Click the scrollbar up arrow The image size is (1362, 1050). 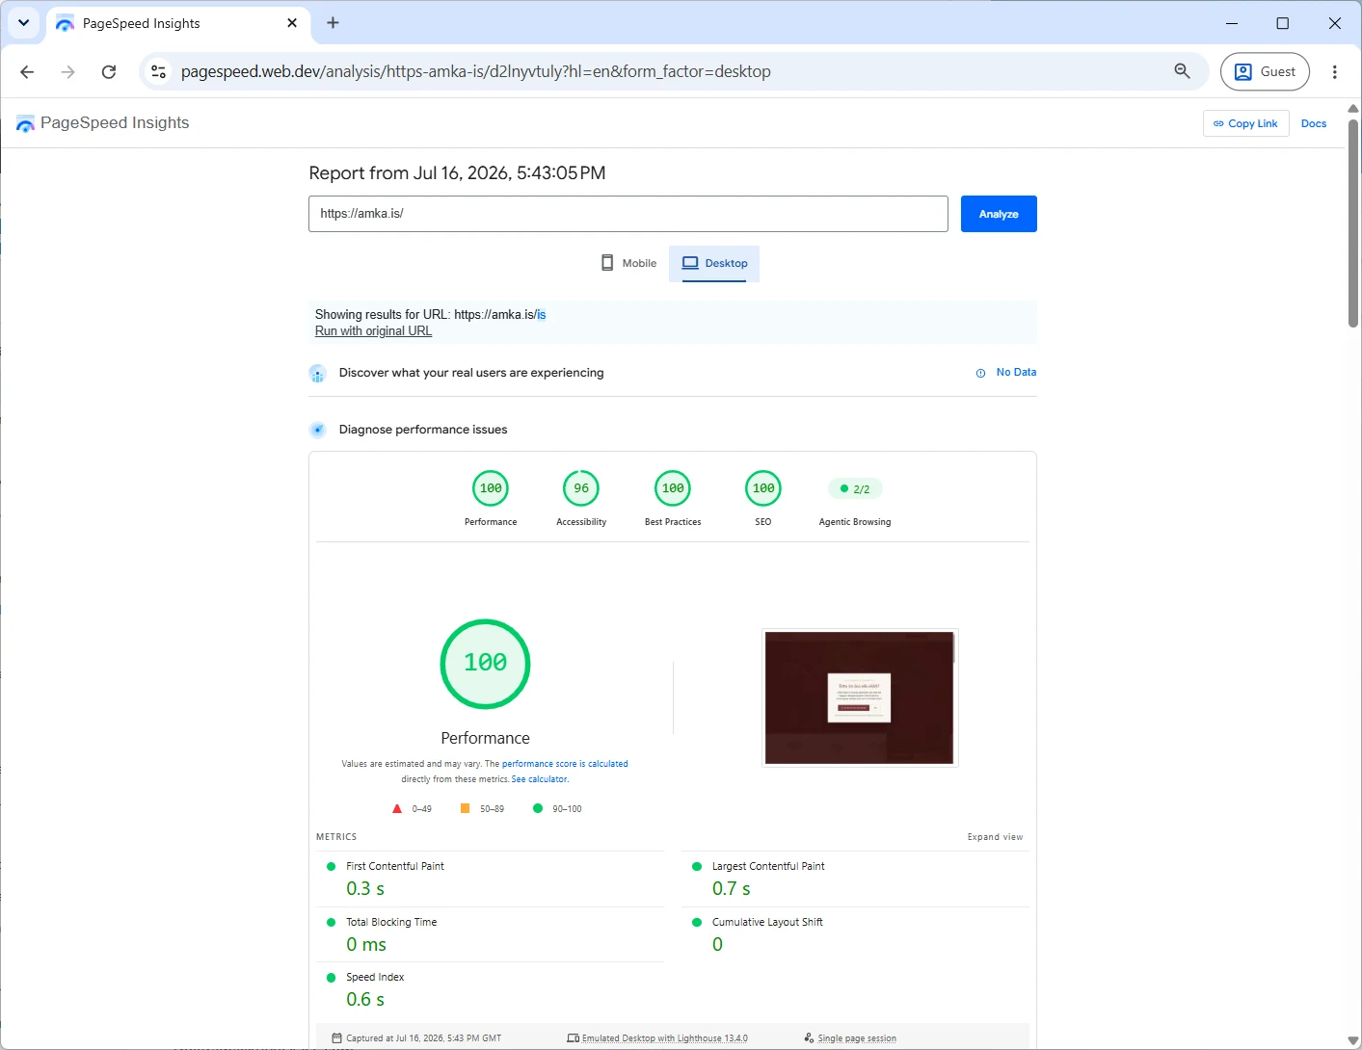(x=1353, y=108)
